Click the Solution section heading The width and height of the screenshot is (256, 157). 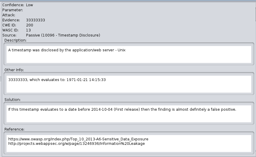tap(12, 100)
